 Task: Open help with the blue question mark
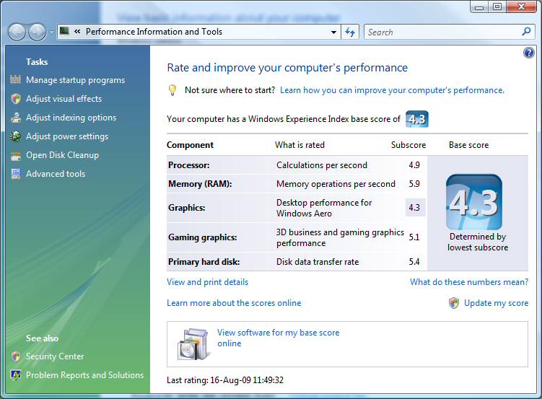pyautogui.click(x=528, y=53)
